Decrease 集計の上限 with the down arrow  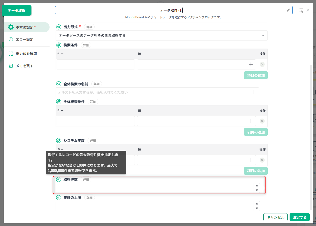(x=257, y=208)
